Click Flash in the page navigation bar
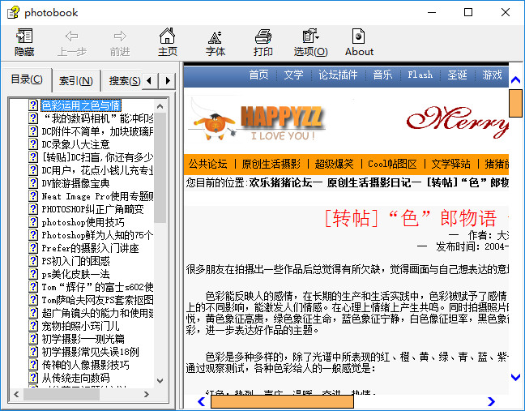 (x=420, y=75)
